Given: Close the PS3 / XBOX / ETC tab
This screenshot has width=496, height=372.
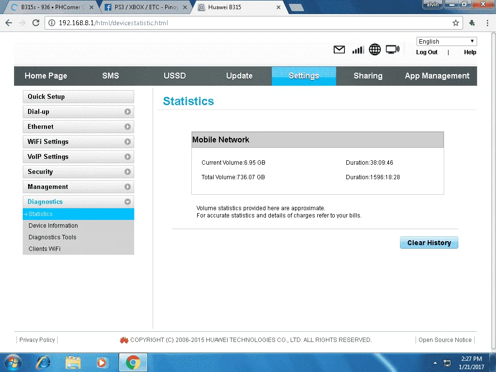Looking at the screenshot, I should coord(185,7).
